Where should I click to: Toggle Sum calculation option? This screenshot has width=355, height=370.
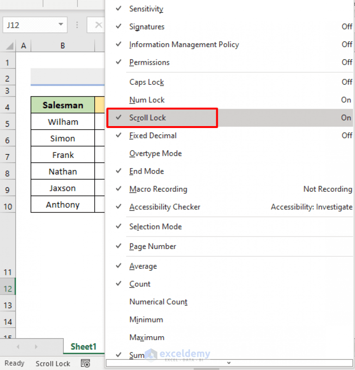(x=229, y=354)
